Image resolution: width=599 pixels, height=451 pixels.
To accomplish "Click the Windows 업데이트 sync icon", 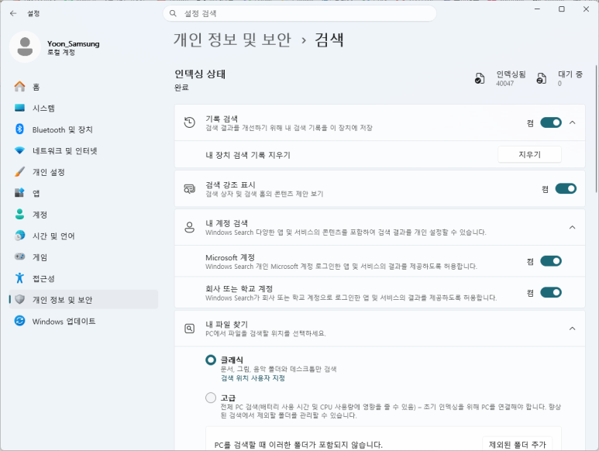I will [19, 321].
